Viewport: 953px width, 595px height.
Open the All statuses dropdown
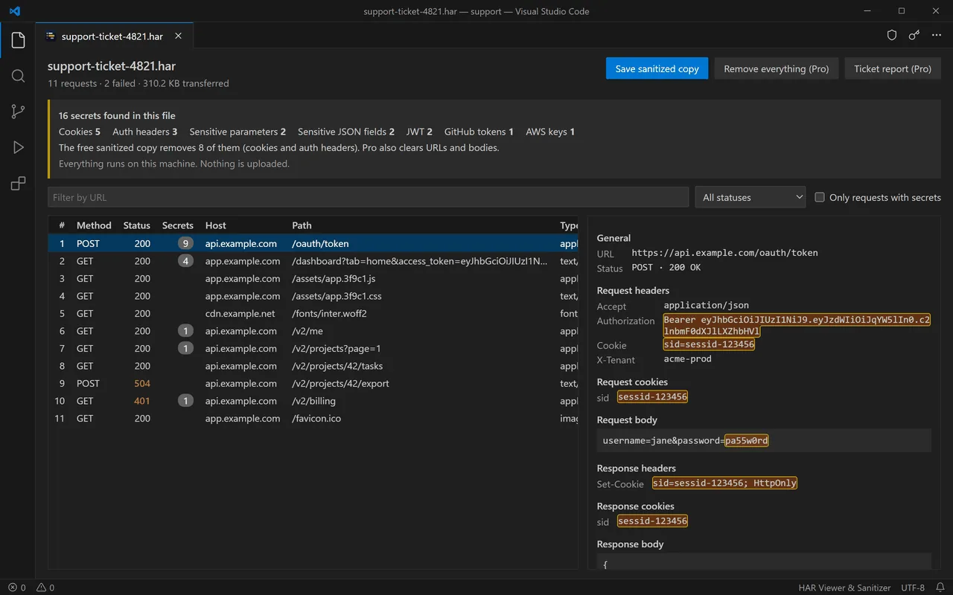(750, 197)
